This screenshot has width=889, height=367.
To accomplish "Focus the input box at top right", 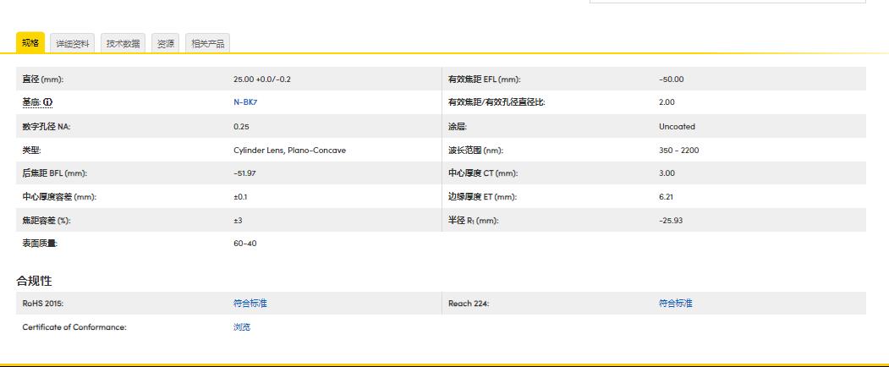I will pyautogui.click(x=727, y=2).
